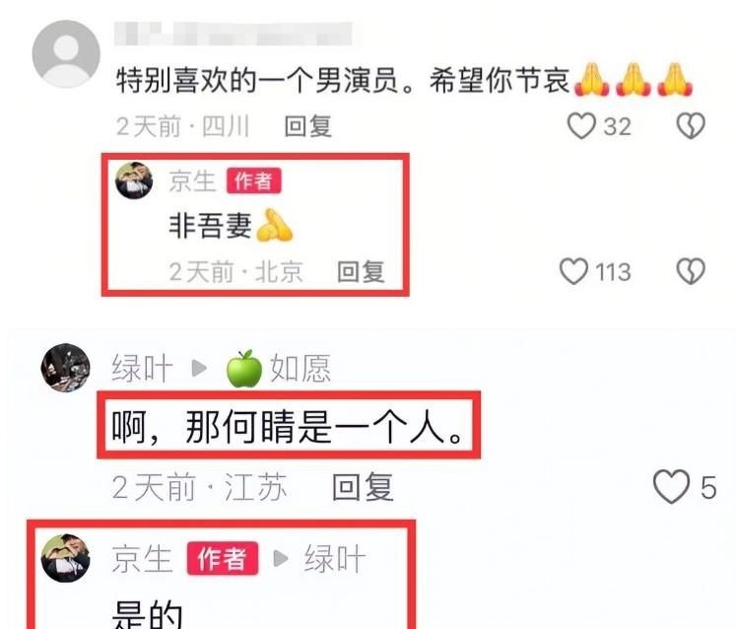Tap the 作者 badge beside the first 京生
The width and height of the screenshot is (736, 629).
point(254,180)
